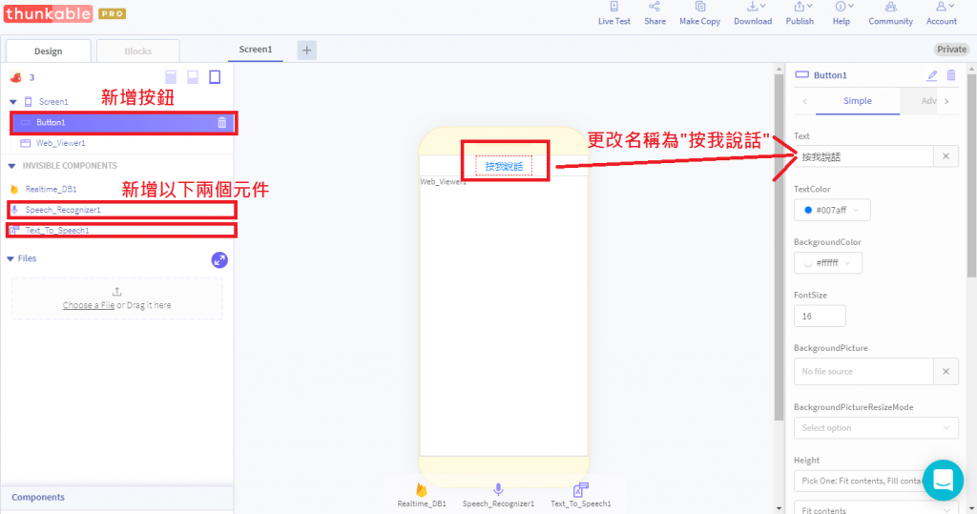Select Button1 in the component tree
The height and width of the screenshot is (514, 977).
coord(123,123)
